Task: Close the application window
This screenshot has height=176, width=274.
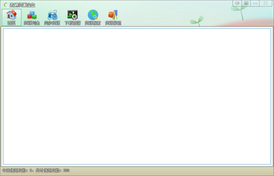Action: 266,3
